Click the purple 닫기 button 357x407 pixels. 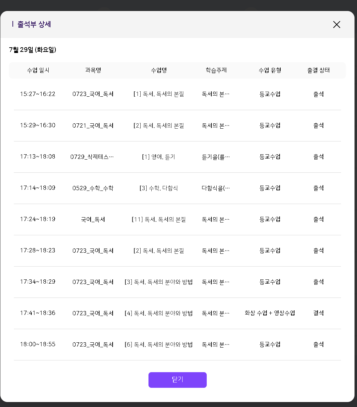pos(177,380)
